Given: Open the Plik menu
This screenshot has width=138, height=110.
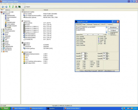Looking at the screenshot, I should (x=1, y=4).
